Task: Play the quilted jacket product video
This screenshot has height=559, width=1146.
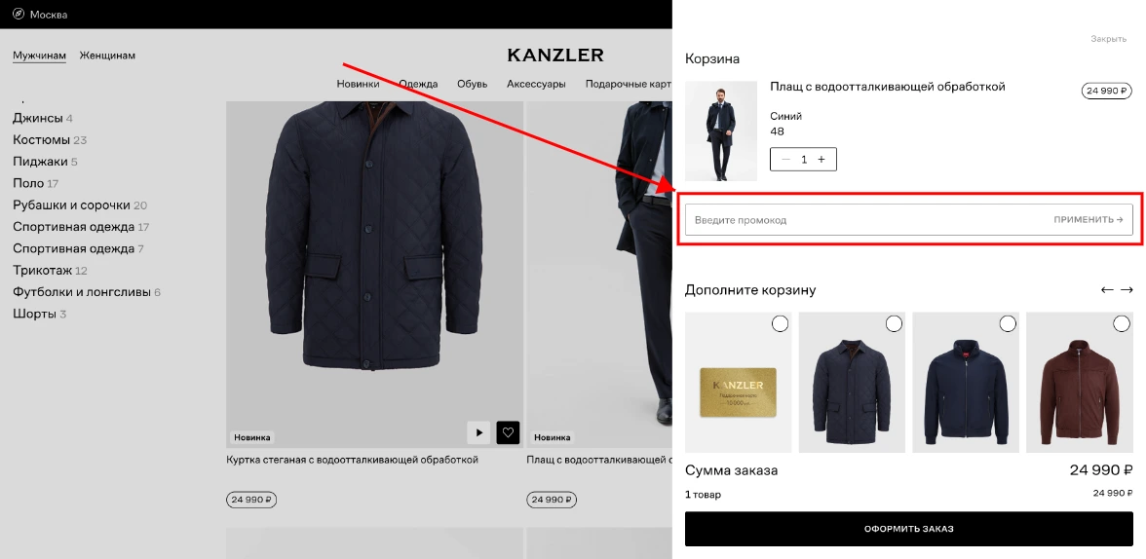Action: [x=478, y=432]
